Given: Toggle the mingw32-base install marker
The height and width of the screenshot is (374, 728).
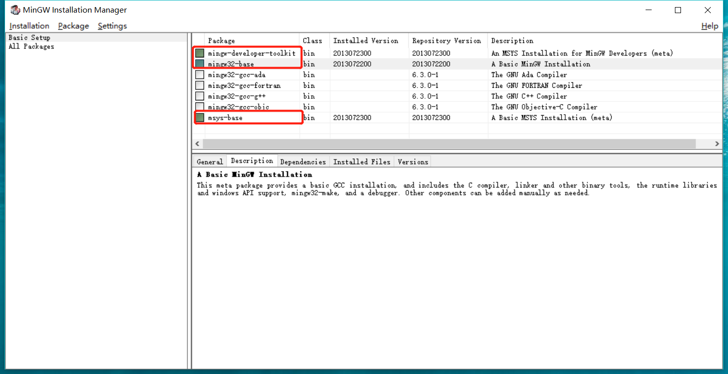Looking at the screenshot, I should click(199, 64).
